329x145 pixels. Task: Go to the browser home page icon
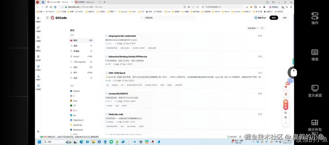coord(51,7)
